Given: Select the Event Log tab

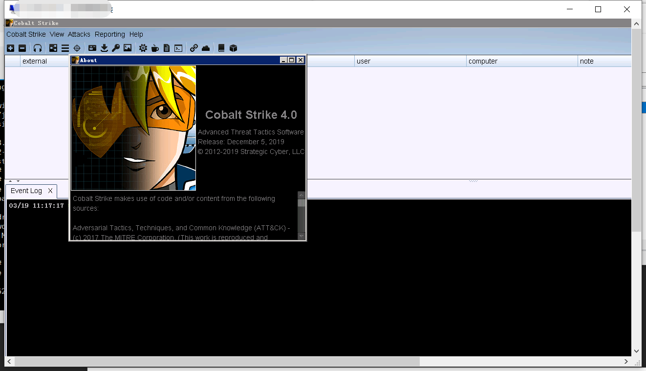Looking at the screenshot, I should tap(26, 191).
